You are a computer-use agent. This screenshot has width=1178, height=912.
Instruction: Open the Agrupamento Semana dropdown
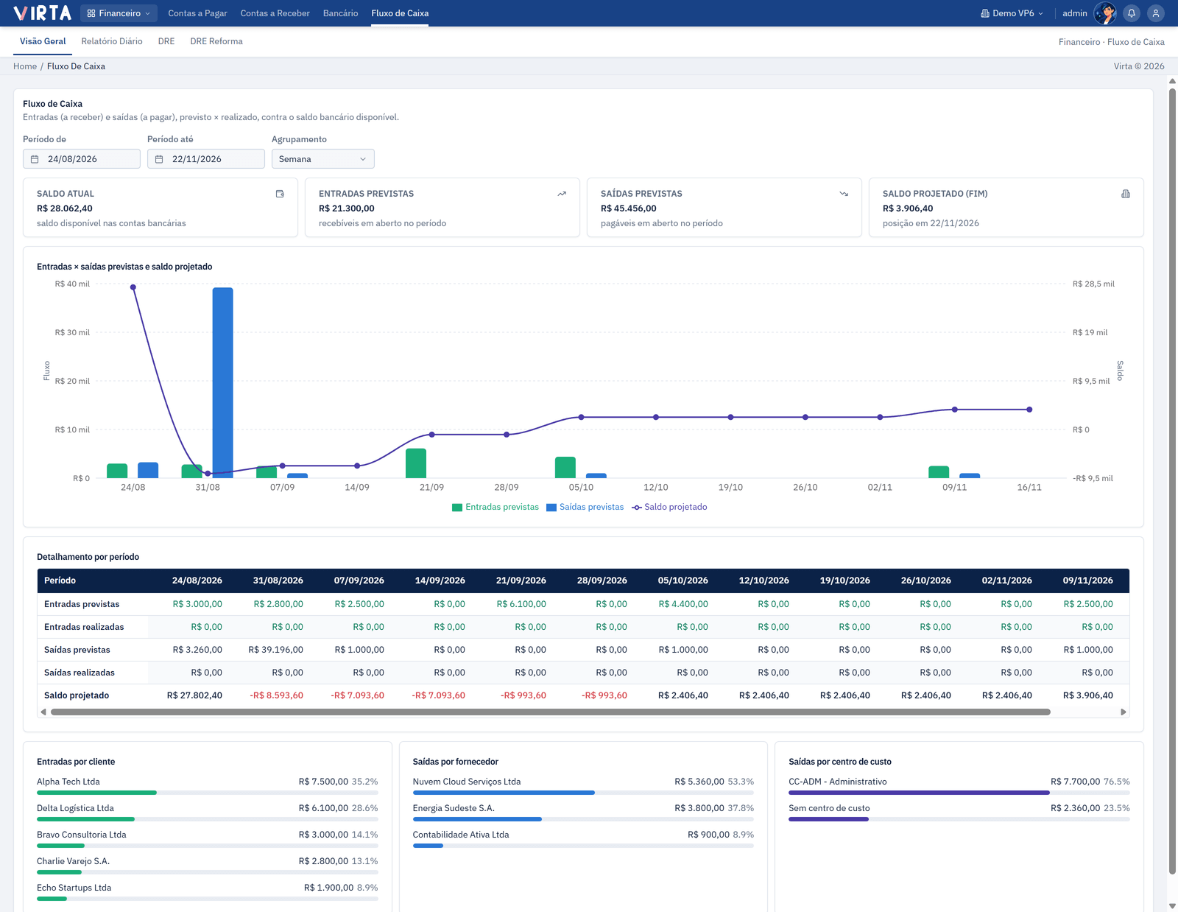pyautogui.click(x=322, y=159)
